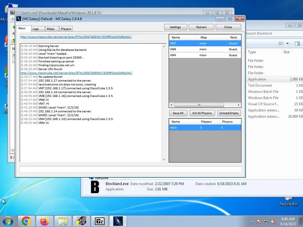Click the Unload Empty button
Image resolution: width=303 pixels, height=227 pixels.
(x=229, y=113)
